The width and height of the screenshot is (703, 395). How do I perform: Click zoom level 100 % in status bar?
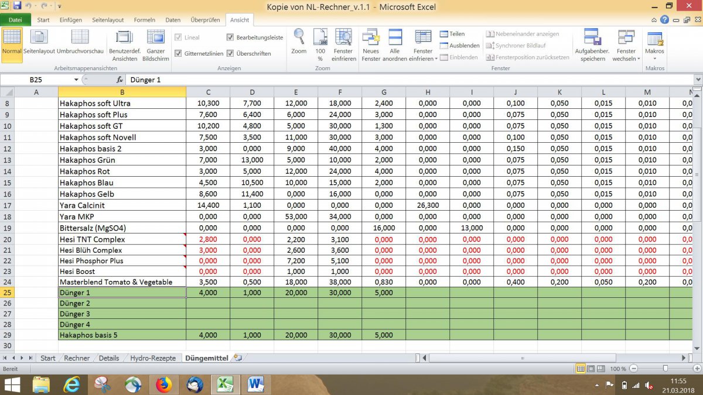(618, 369)
